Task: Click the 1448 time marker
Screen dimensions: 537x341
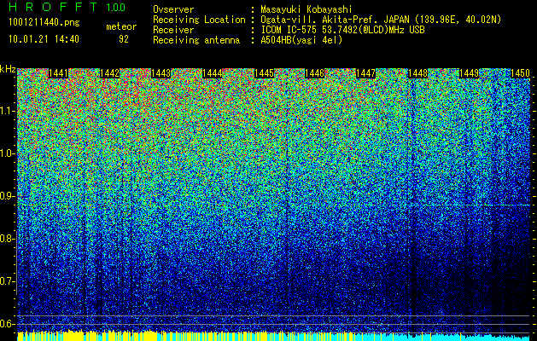Action: pos(417,73)
